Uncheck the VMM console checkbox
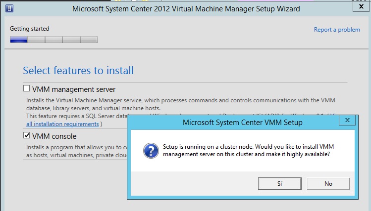The height and width of the screenshot is (211, 371). (27, 136)
